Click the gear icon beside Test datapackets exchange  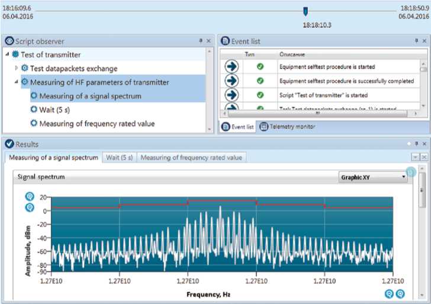click(x=25, y=69)
